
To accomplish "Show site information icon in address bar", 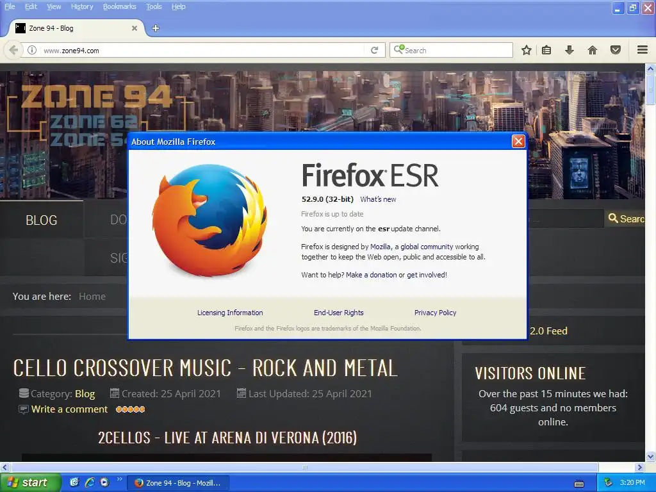I will pos(32,50).
